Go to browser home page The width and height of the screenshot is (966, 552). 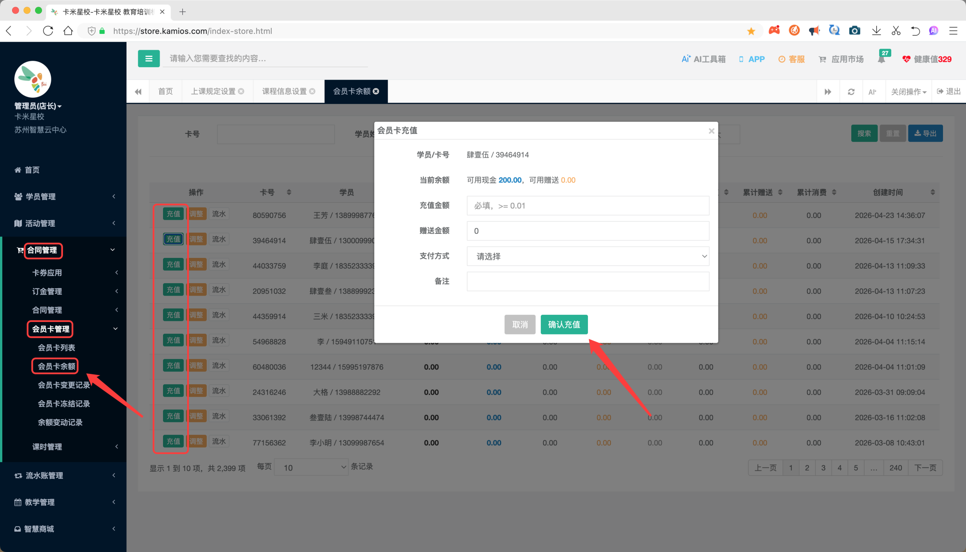click(x=68, y=31)
